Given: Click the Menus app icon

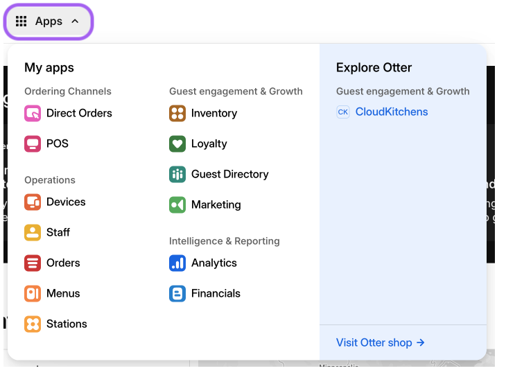Looking at the screenshot, I should click(33, 293).
